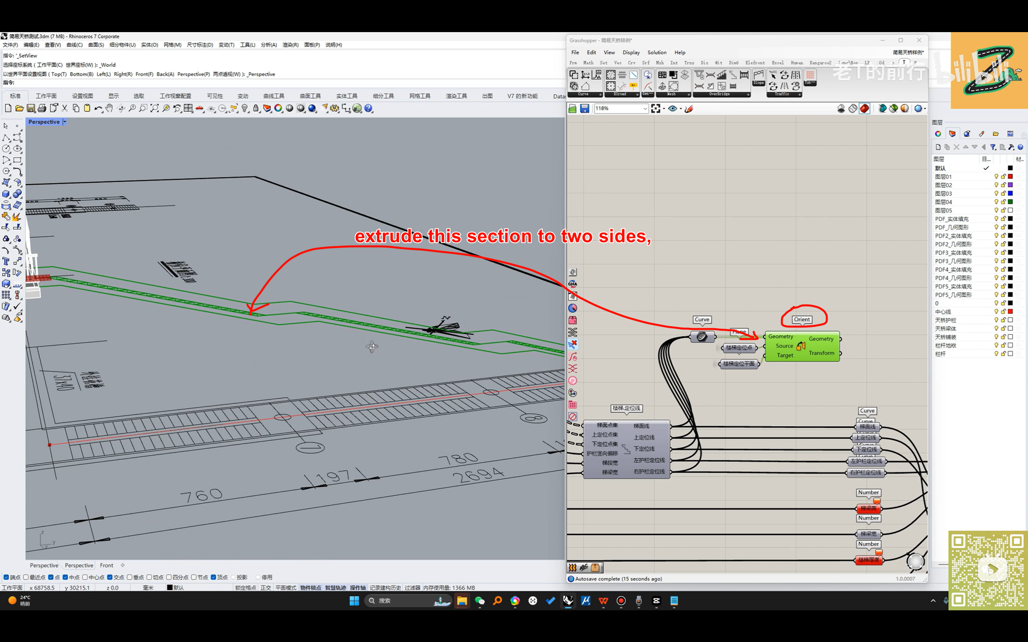Click the Grasshopper save file icon

click(585, 109)
